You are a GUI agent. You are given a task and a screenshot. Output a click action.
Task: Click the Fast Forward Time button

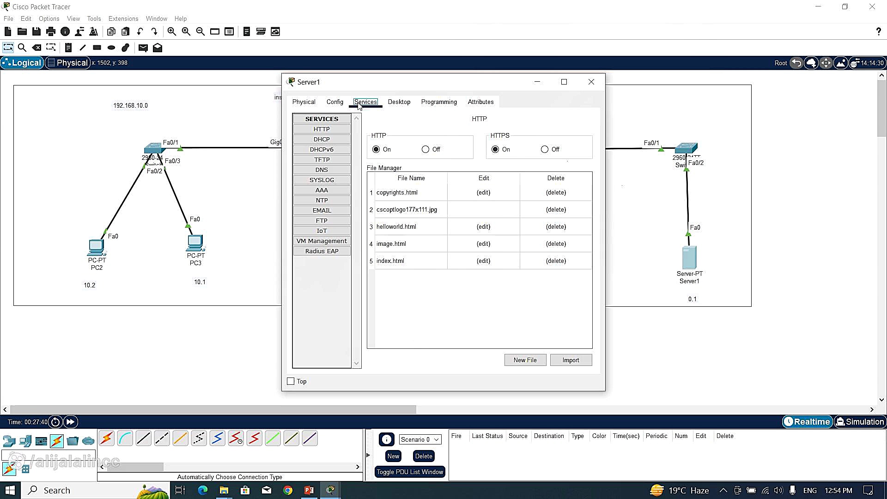pyautogui.click(x=71, y=422)
